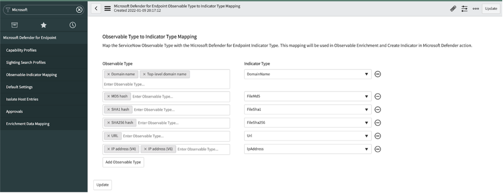The height and width of the screenshot is (193, 504).
Task: Open Microsoft Defender for Endpoint module
Action: [x=44, y=38]
